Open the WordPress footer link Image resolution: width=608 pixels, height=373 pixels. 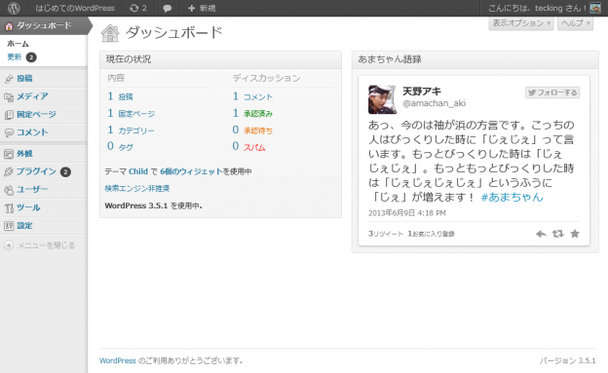tap(118, 360)
